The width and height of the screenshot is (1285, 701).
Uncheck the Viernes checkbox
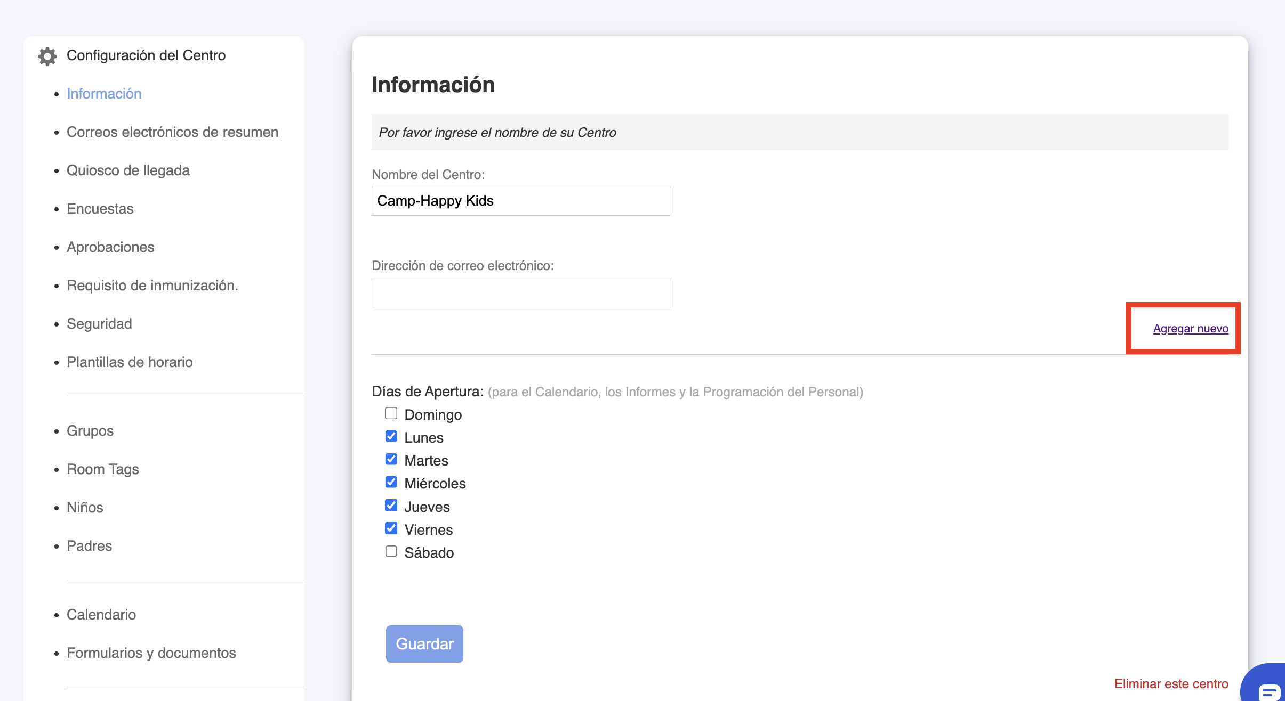coord(391,528)
